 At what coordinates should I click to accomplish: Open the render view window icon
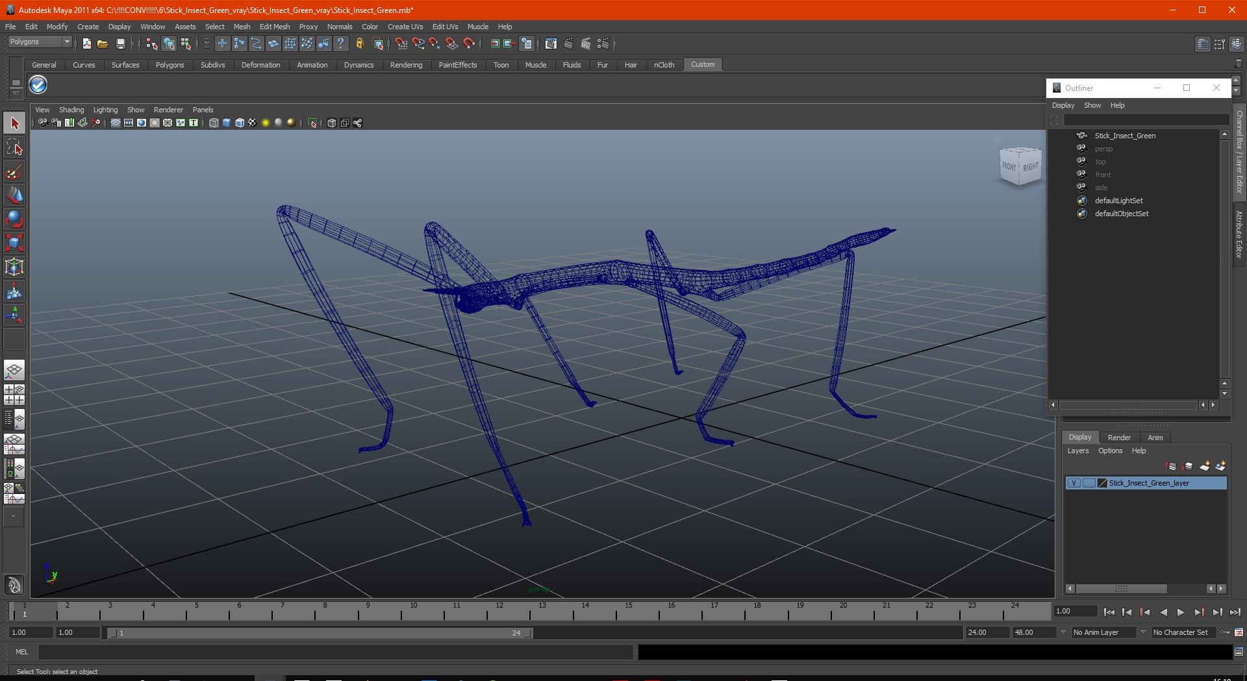pos(551,43)
